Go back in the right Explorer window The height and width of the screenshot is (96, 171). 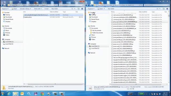pos(88,5)
